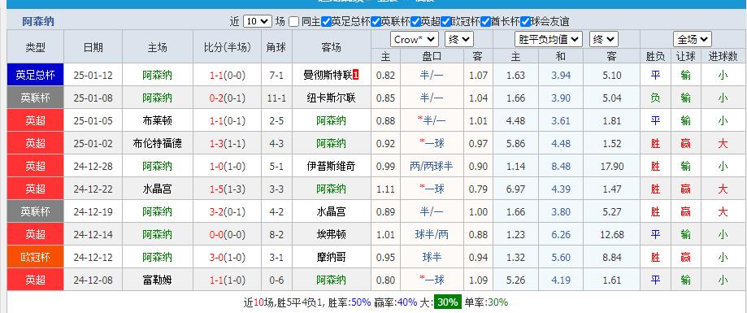
Task: Click draw odds 8.48 in 伊普斯维奇 row
Action: 561,167
